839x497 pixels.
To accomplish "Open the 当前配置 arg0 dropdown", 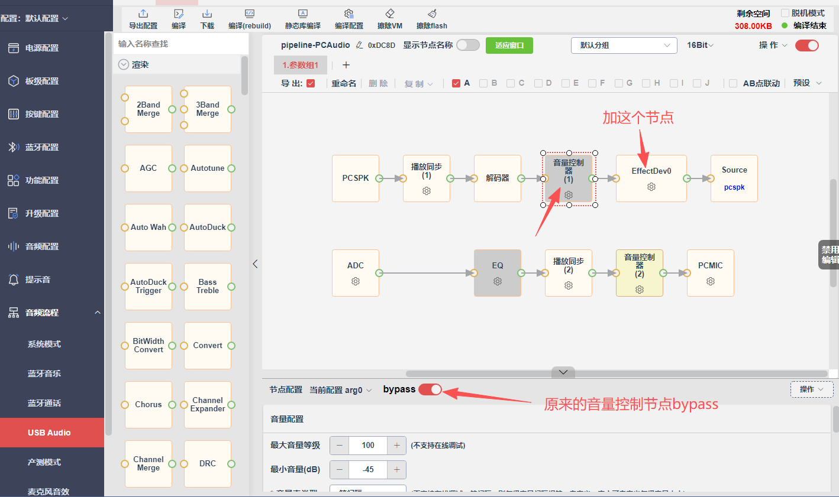I will 341,390.
